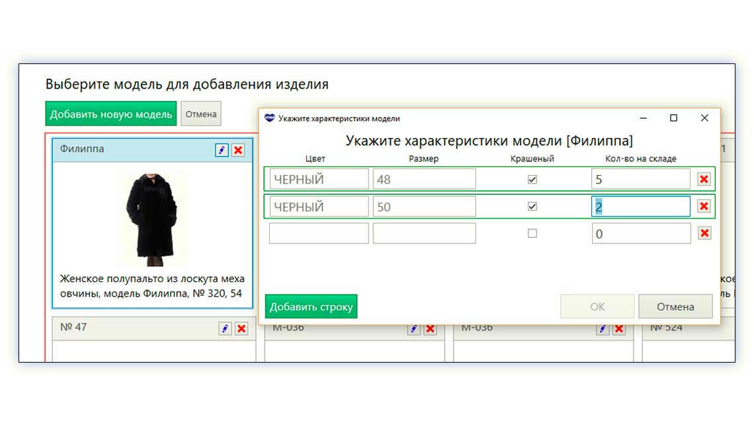Minimize the characteristics dialog window
Image resolution: width=754 pixels, height=426 pixels.
(643, 118)
